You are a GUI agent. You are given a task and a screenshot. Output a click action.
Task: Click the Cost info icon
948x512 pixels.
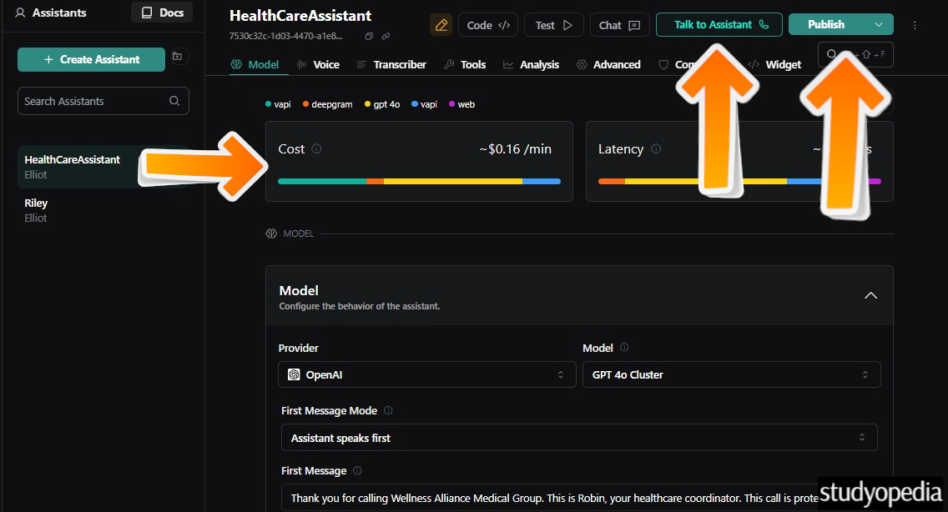317,148
